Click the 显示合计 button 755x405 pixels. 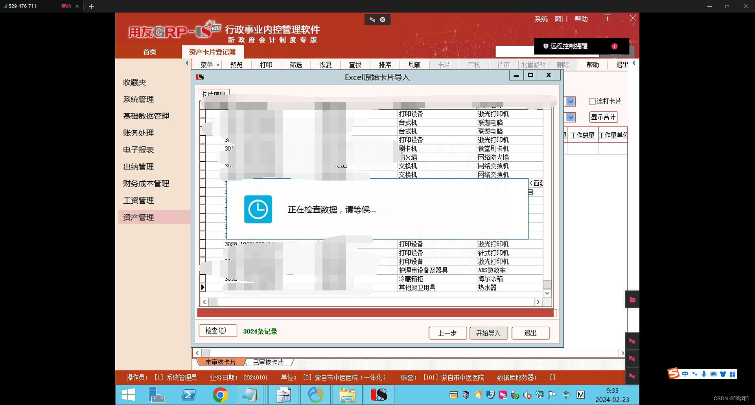(x=603, y=117)
